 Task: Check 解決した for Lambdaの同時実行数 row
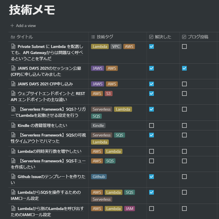(x=152, y=151)
